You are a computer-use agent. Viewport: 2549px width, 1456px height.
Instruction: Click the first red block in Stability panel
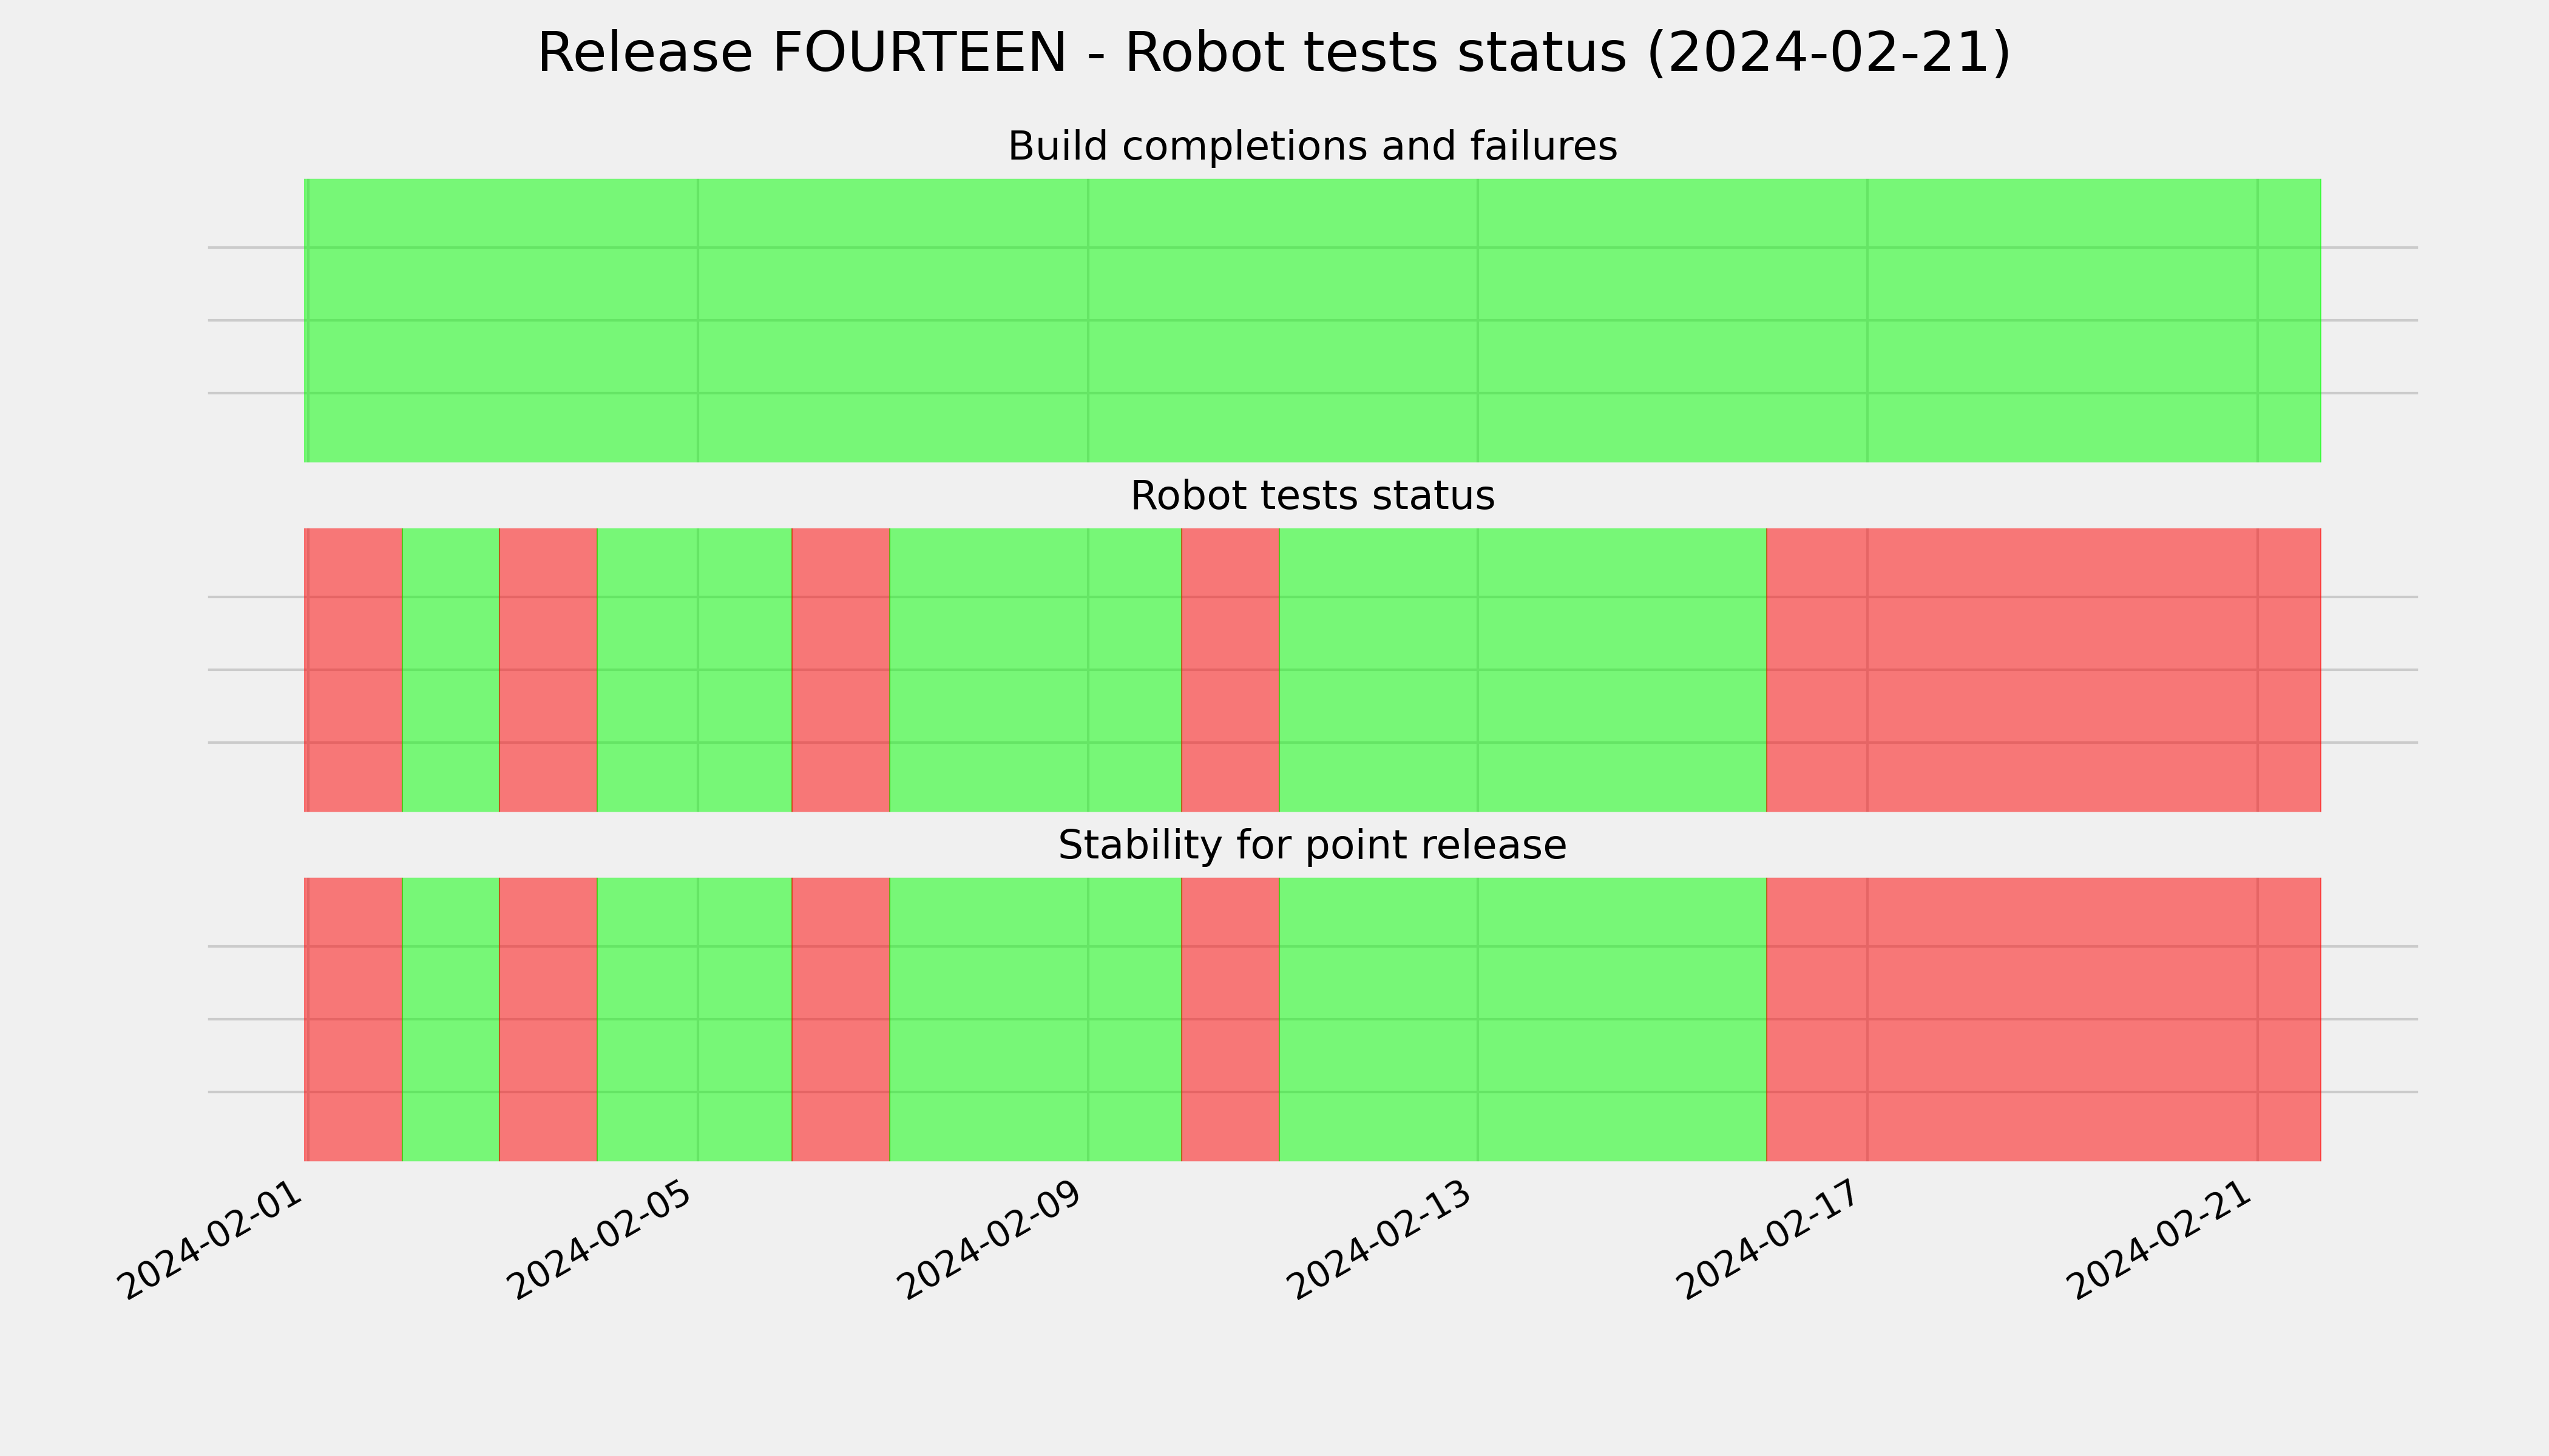(353, 1019)
